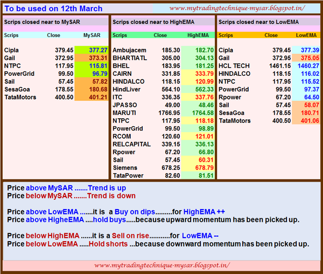This screenshot has width=323, height=274.
Task: Select PowerGrid's MySAR value 96.79
Action: (100, 74)
